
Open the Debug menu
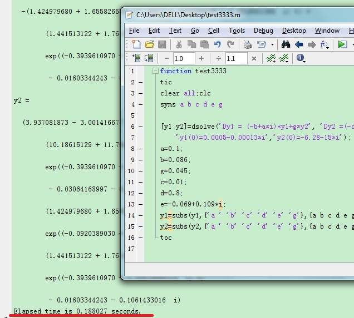tap(263, 31)
